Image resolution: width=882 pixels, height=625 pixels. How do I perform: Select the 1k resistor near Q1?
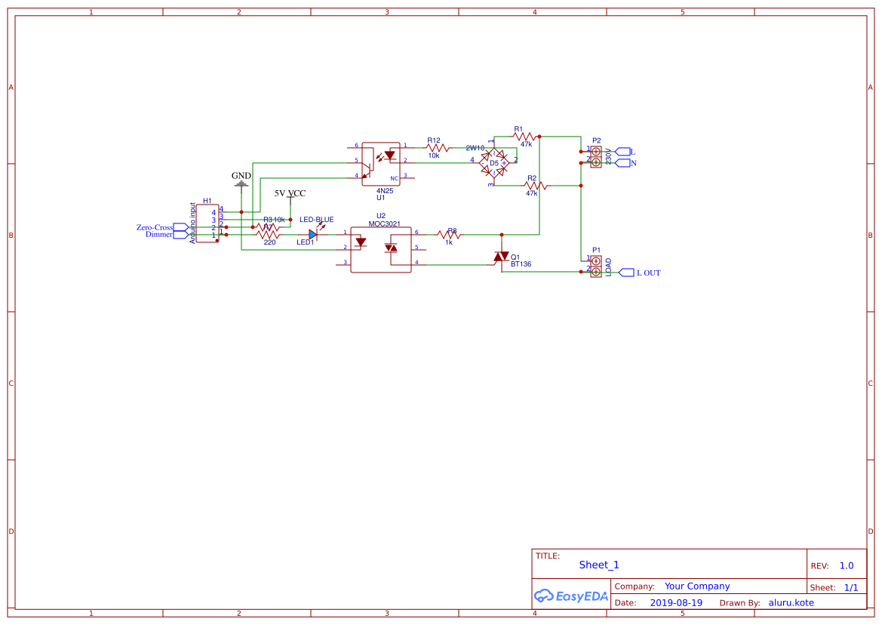450,234
